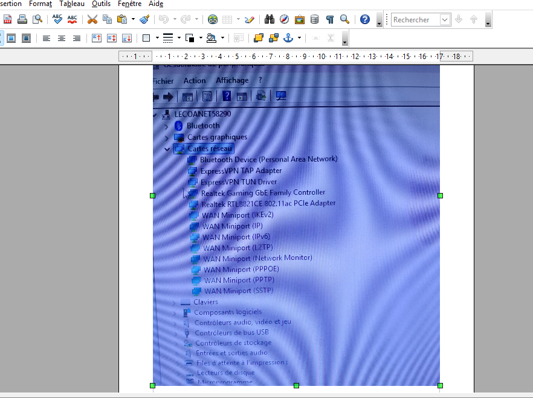Align the image to the right
This screenshot has height=398, width=533.
[x=77, y=38]
